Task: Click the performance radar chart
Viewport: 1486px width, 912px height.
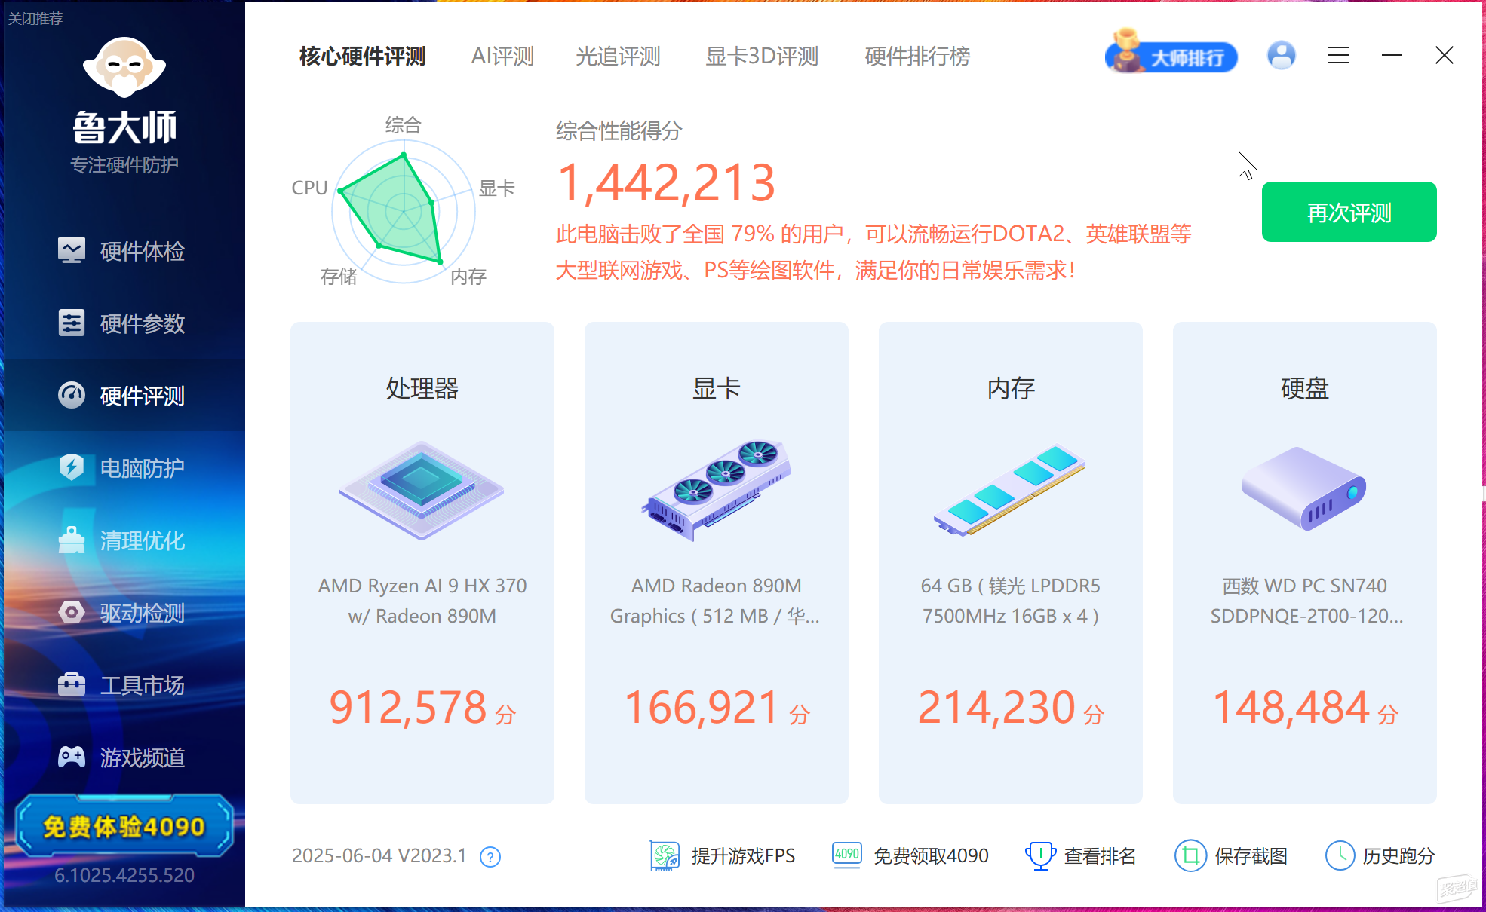Action: pyautogui.click(x=404, y=212)
